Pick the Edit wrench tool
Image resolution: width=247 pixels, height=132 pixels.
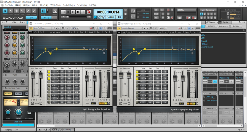coord(22,11)
